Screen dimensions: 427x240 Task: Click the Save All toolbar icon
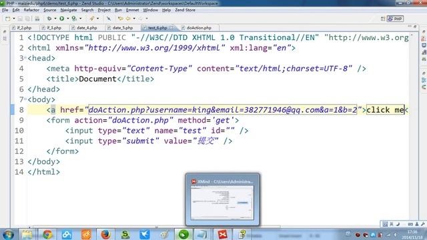pyautogui.click(x=27, y=19)
